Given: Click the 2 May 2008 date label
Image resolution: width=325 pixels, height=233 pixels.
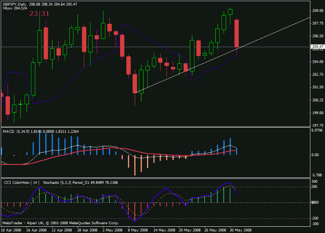Looking at the screenshot, I should click(112, 230).
